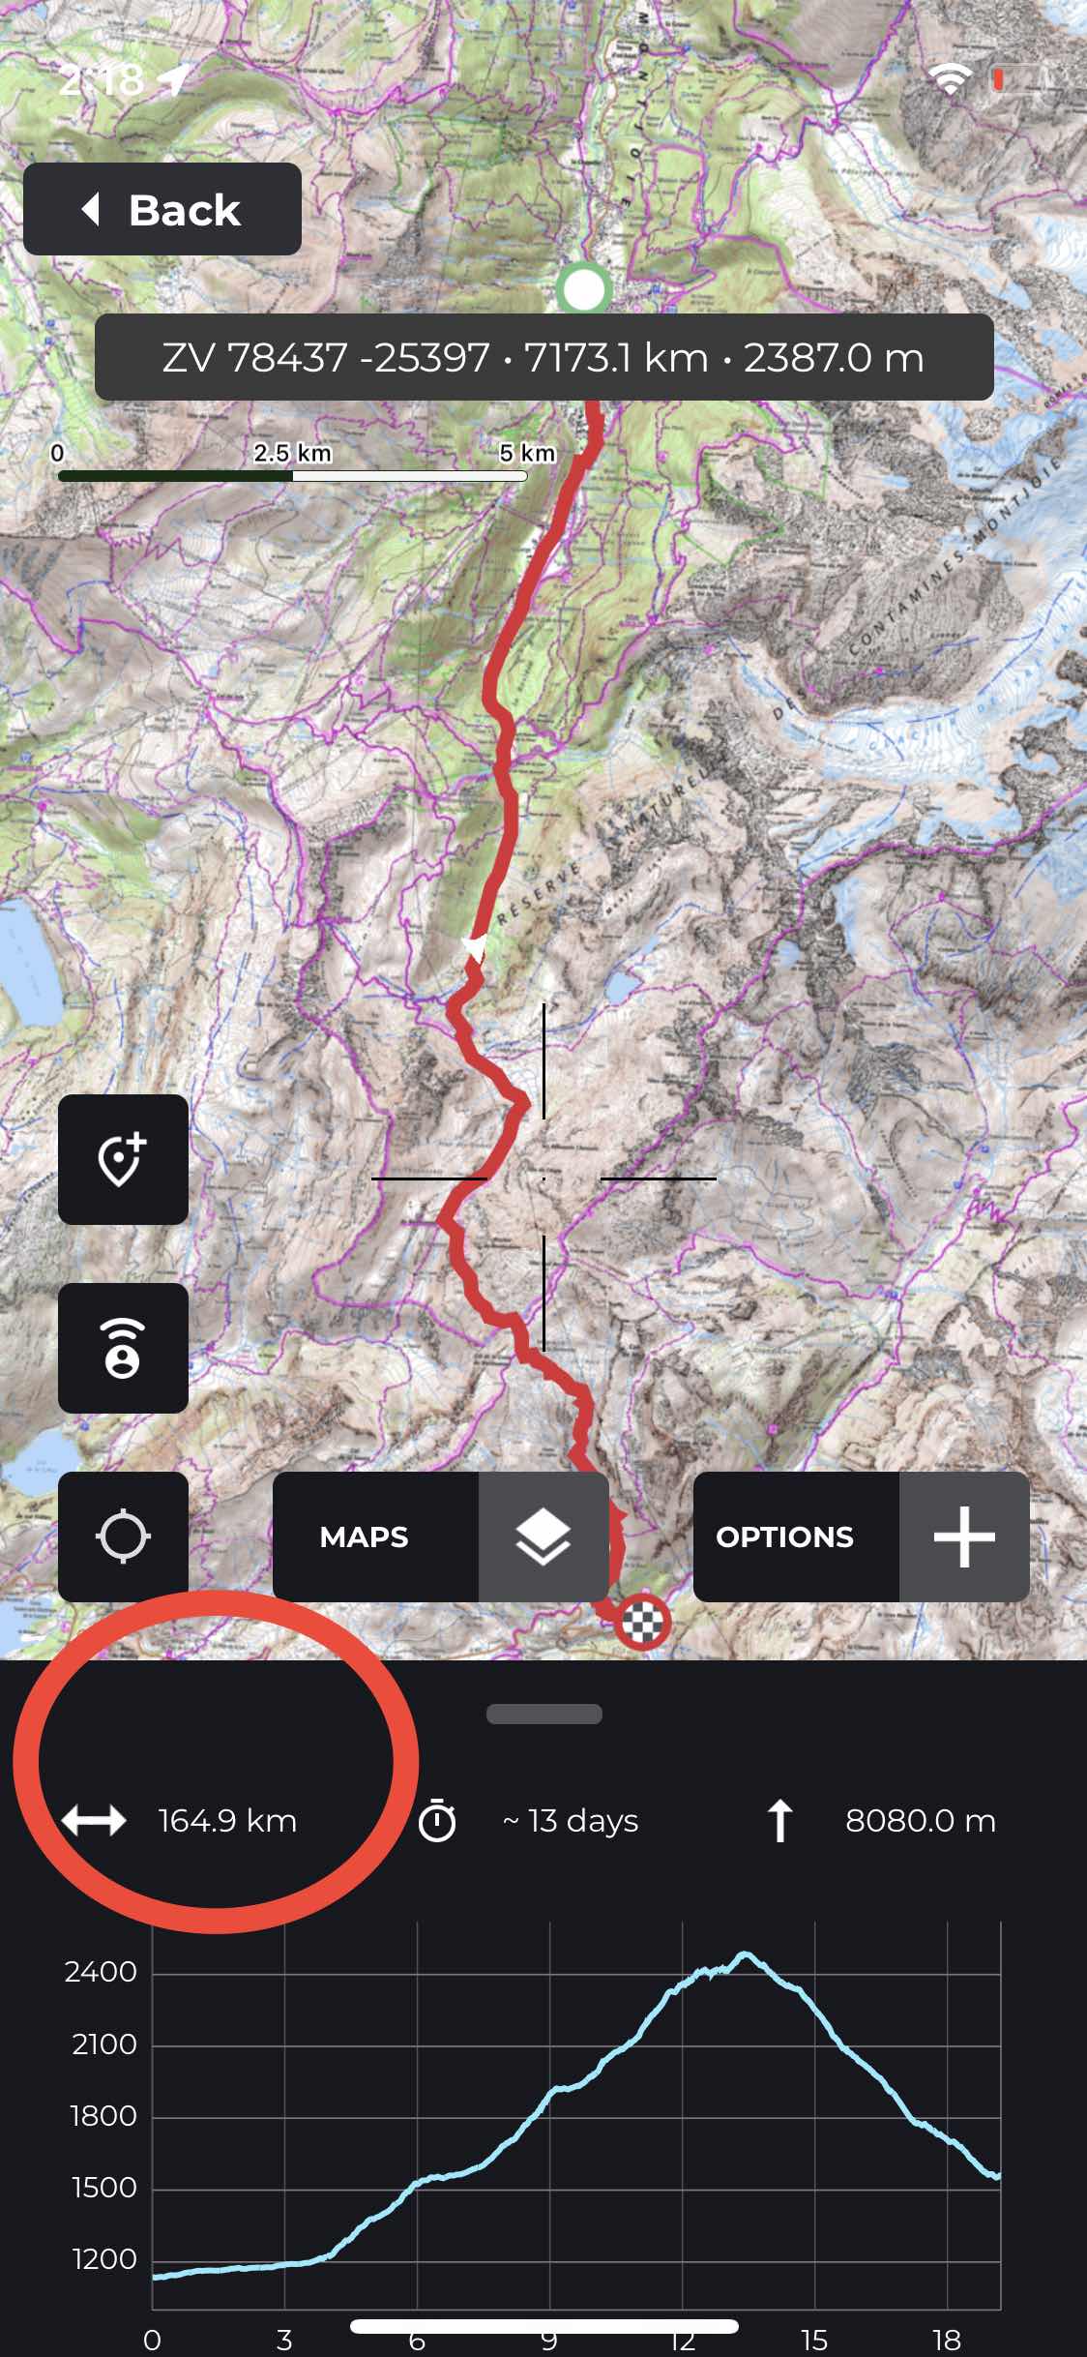Tap the stopwatch duration icon
Image resolution: width=1087 pixels, height=2357 pixels.
437,1820
